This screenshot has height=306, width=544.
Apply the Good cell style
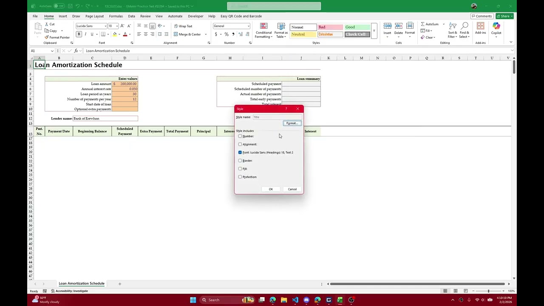[x=357, y=27]
